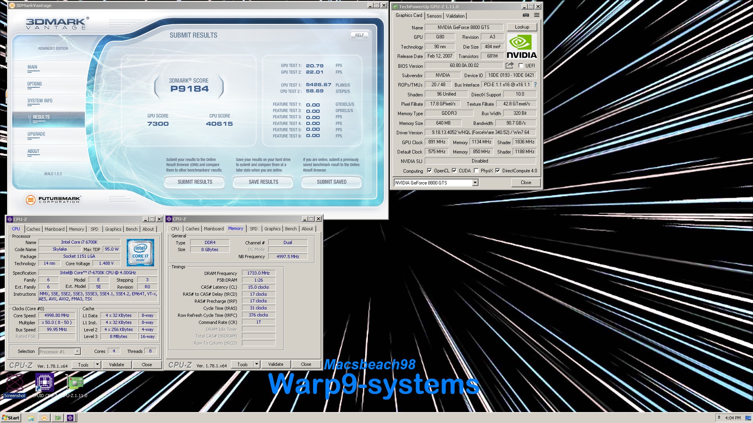Open the Processor #1 selection dropdown
Screen dimensions: 753x423
(77, 352)
